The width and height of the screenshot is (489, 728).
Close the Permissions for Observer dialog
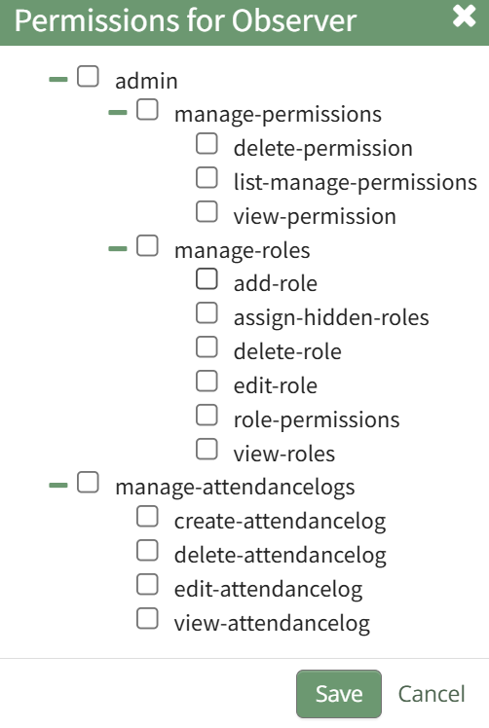click(464, 17)
